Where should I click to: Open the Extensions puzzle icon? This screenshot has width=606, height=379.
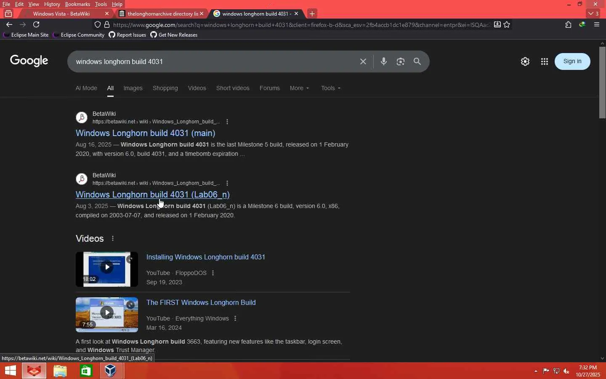568,24
